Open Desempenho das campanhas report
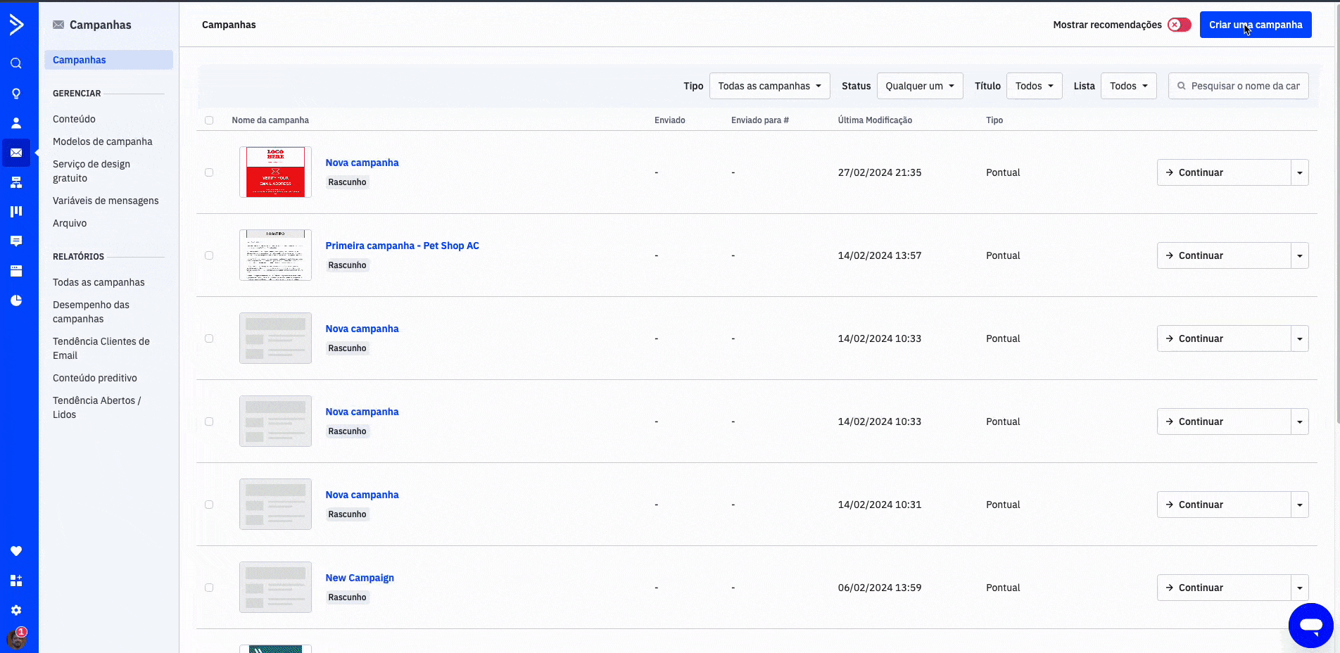 point(91,312)
